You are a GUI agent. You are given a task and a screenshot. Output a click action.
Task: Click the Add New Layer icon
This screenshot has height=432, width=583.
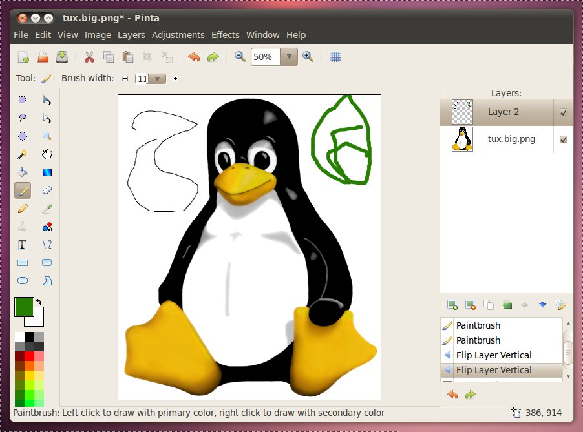(x=452, y=304)
